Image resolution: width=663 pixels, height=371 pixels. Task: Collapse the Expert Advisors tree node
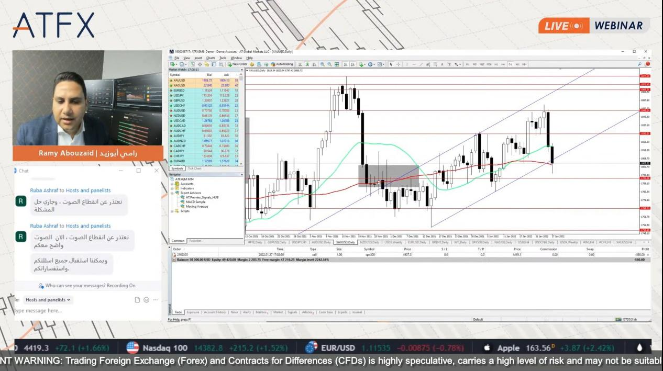tap(172, 193)
